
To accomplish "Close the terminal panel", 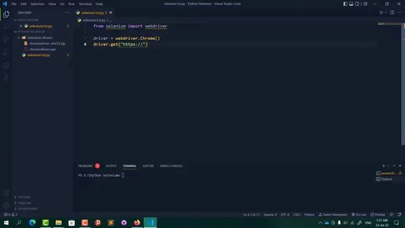I will click(400, 166).
